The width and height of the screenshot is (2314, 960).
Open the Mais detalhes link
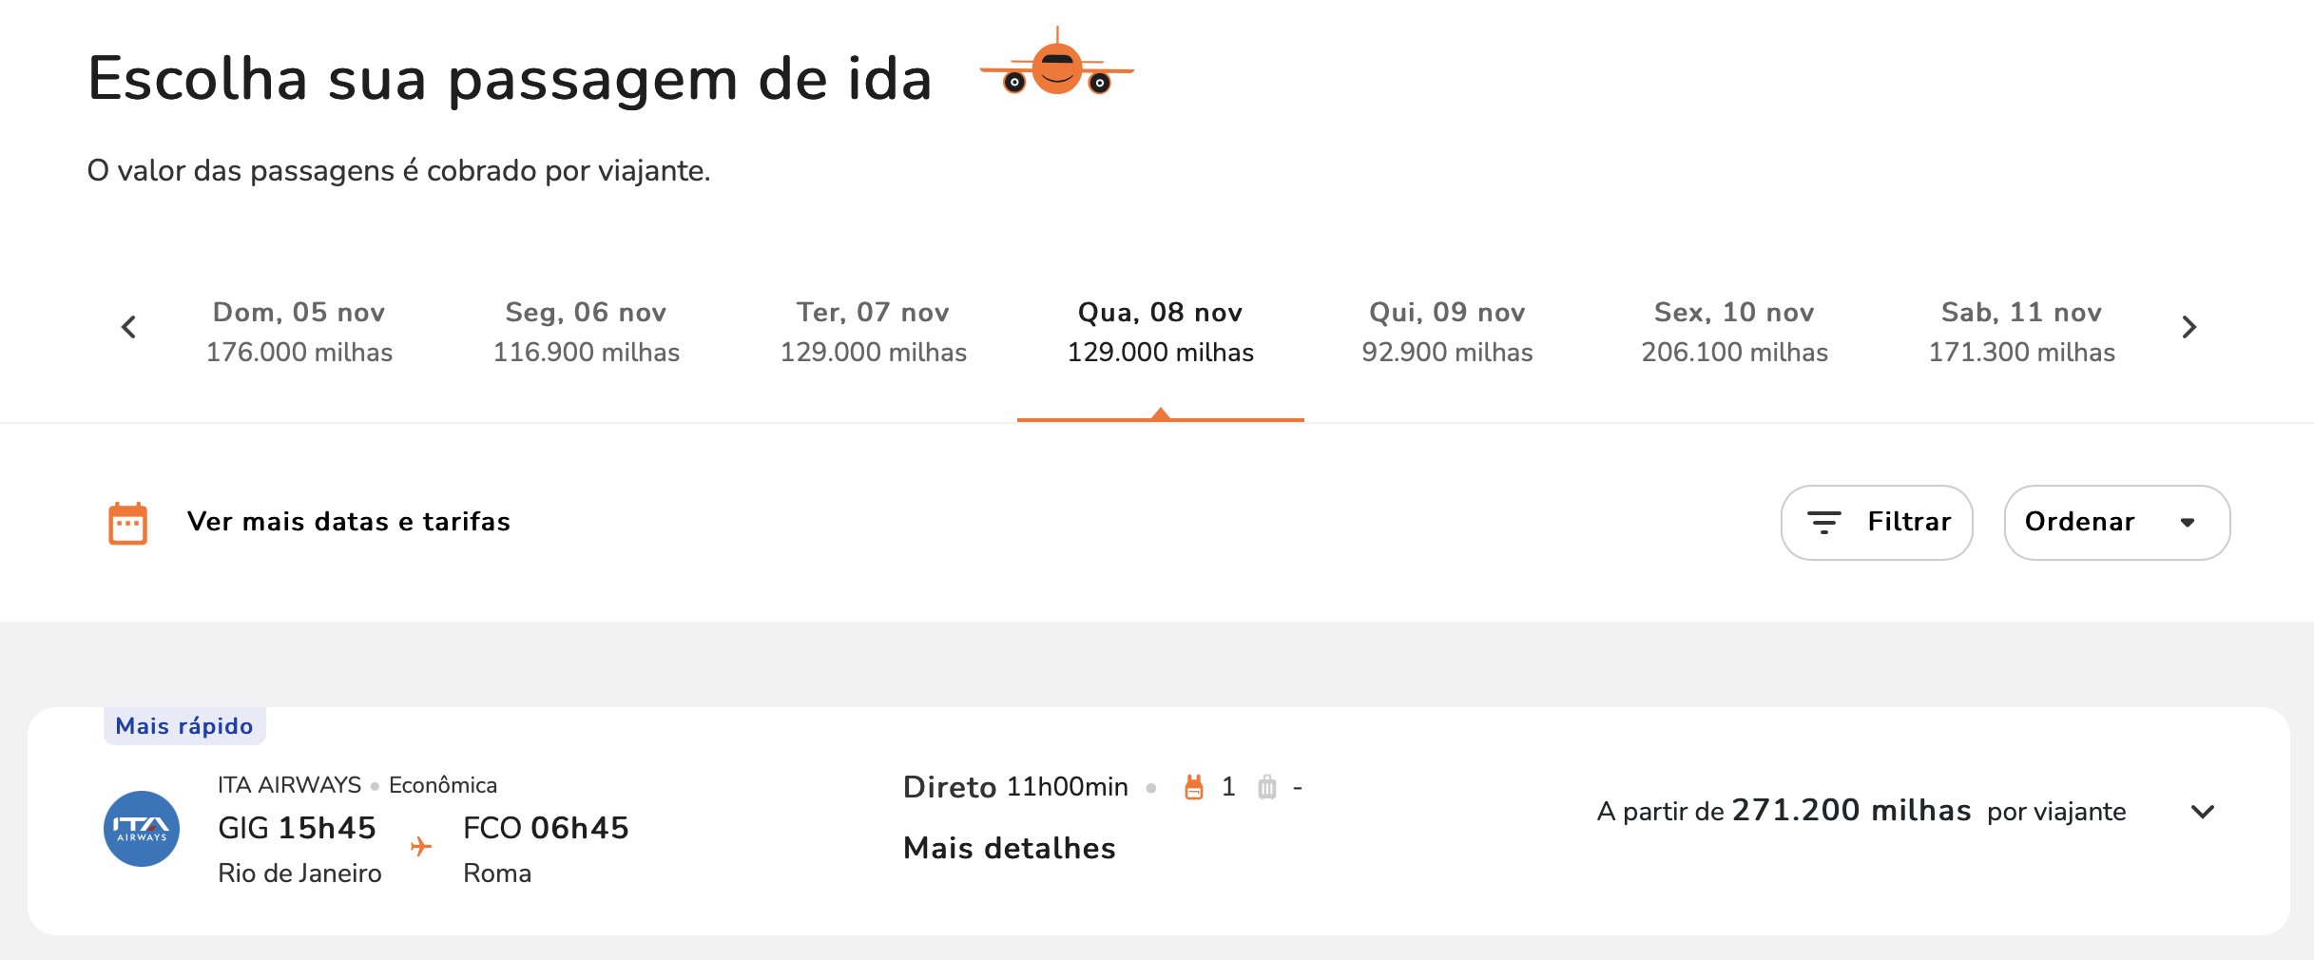[1010, 848]
